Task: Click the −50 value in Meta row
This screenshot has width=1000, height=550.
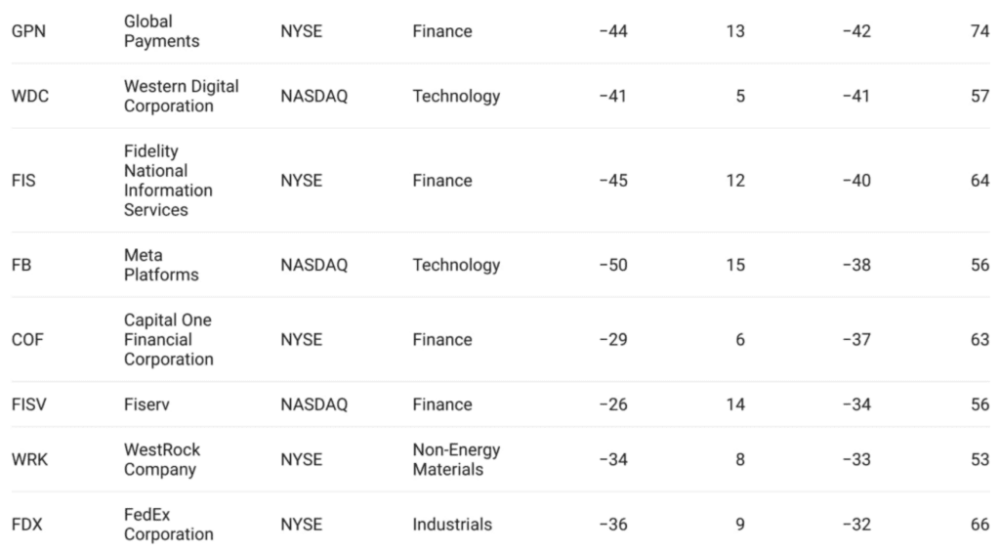Action: pos(612,265)
